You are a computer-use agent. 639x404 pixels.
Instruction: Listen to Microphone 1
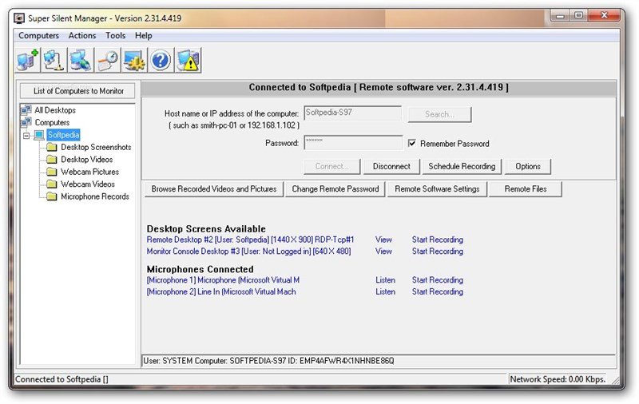385,280
